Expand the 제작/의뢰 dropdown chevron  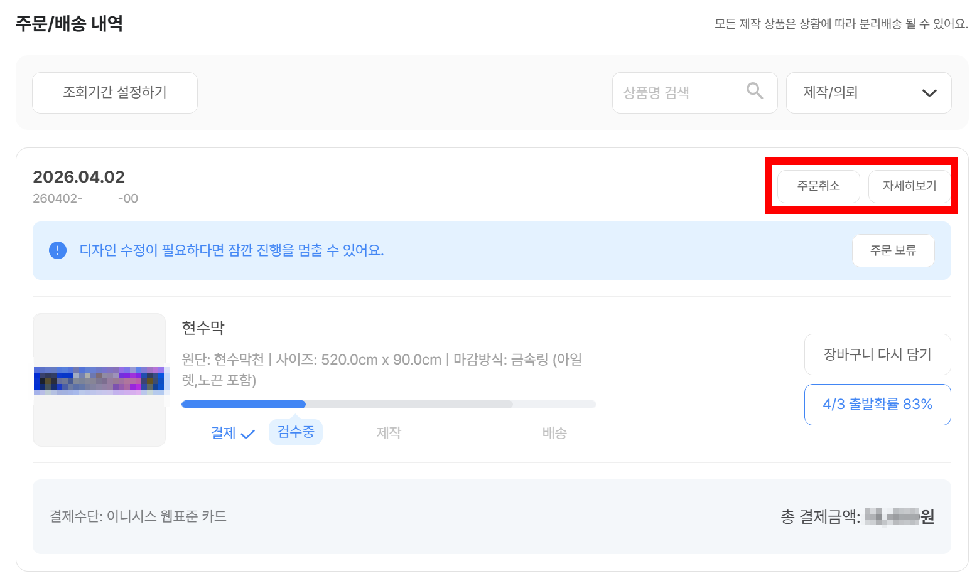point(929,93)
